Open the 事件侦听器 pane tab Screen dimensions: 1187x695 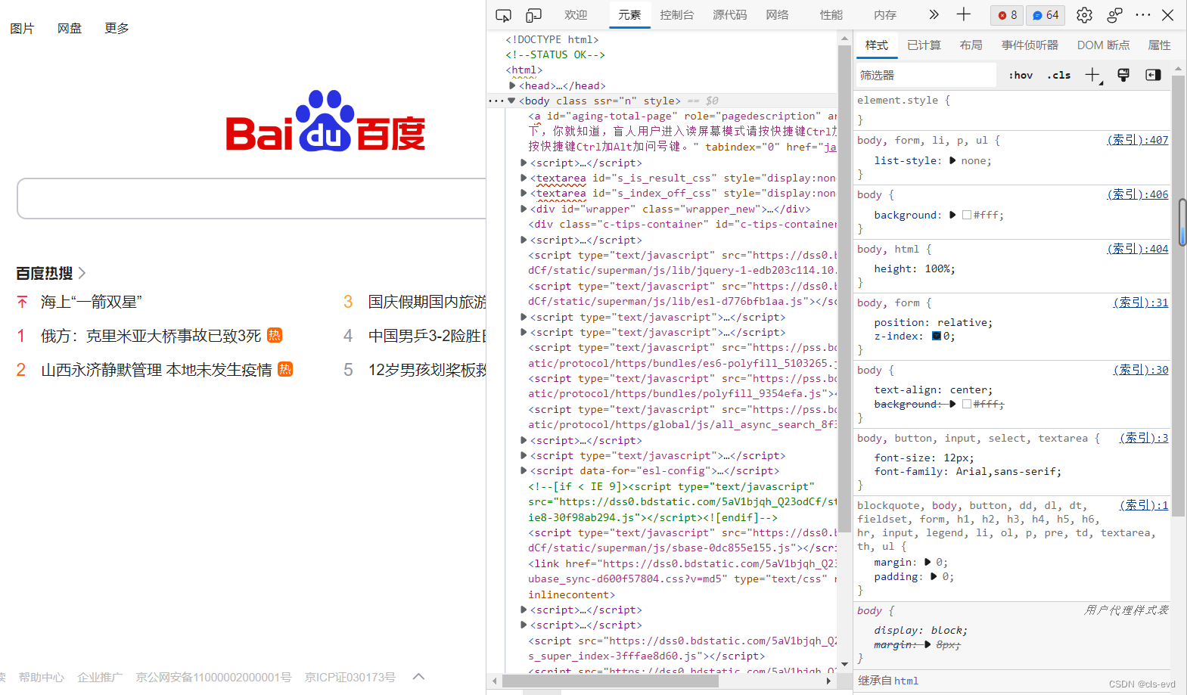(x=1030, y=45)
